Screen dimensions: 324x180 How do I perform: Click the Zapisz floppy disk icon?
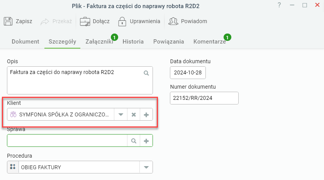pyautogui.click(x=8, y=21)
